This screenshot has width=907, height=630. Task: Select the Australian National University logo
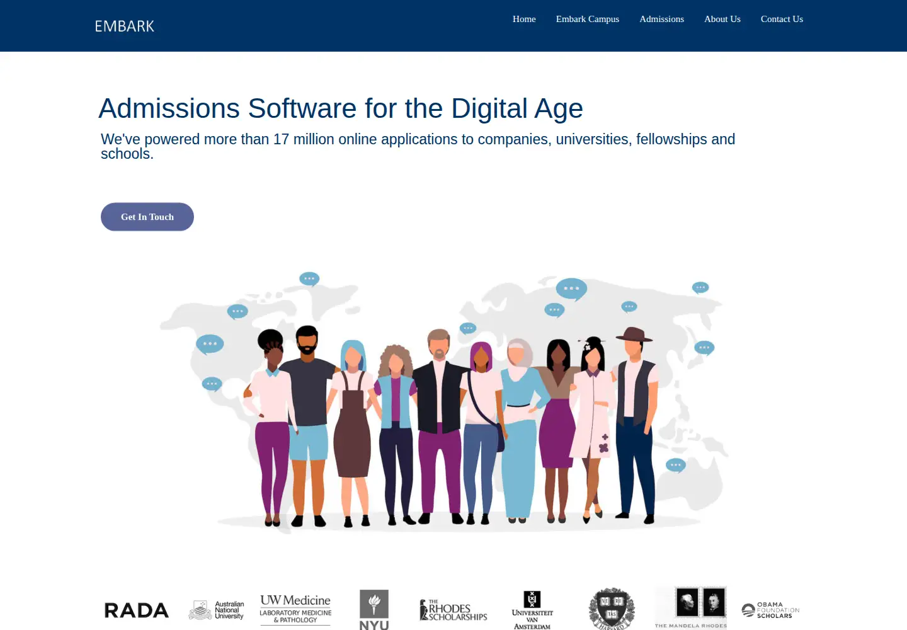(216, 610)
